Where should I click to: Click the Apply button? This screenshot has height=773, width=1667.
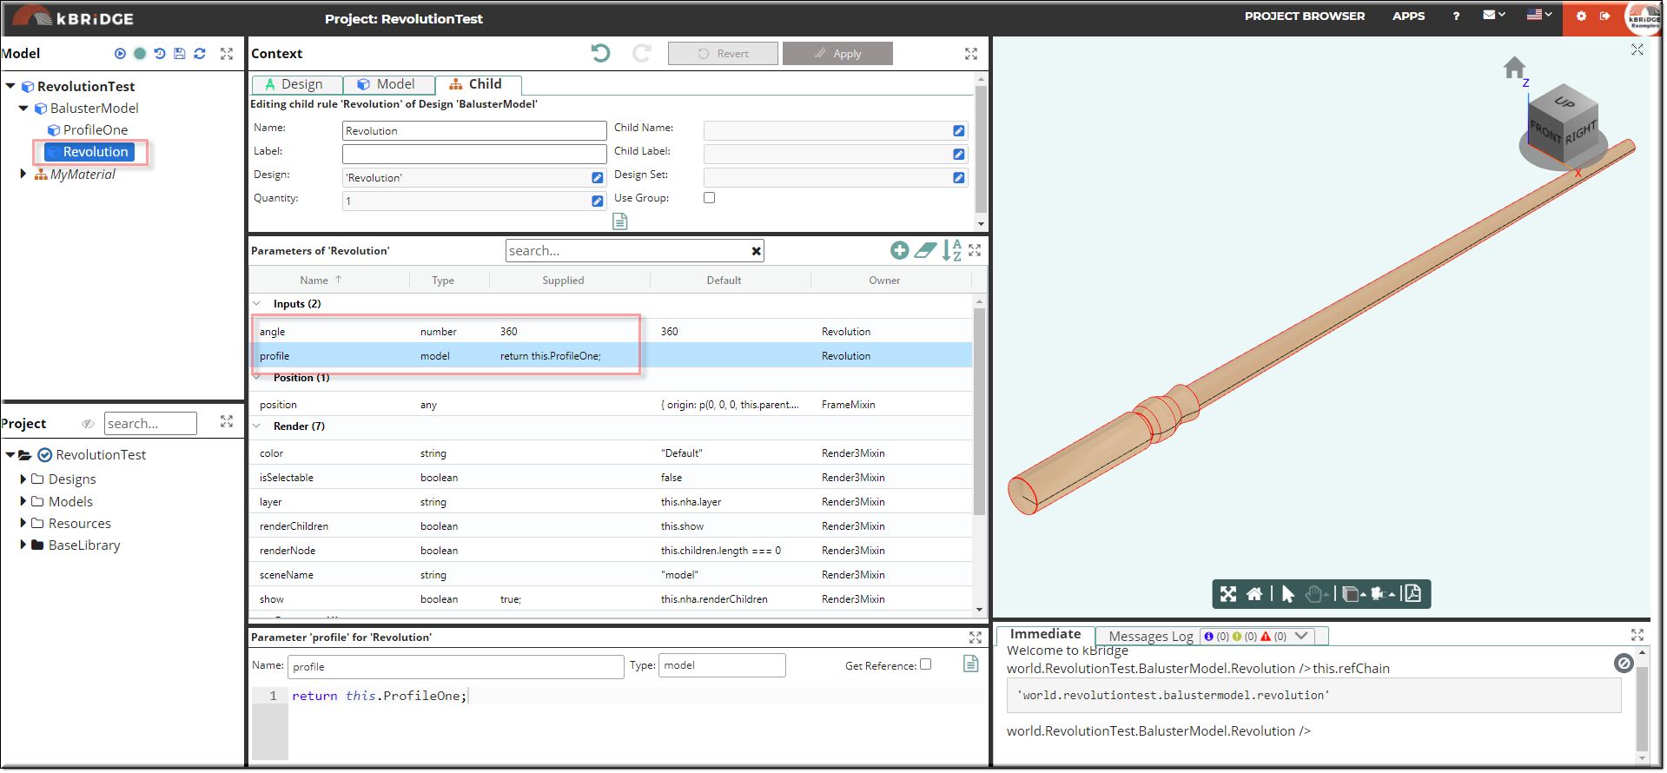[837, 53]
